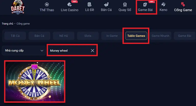The image size is (196, 106).
Task: Click the Cổng Game dice icon
Action: [x=183, y=5]
